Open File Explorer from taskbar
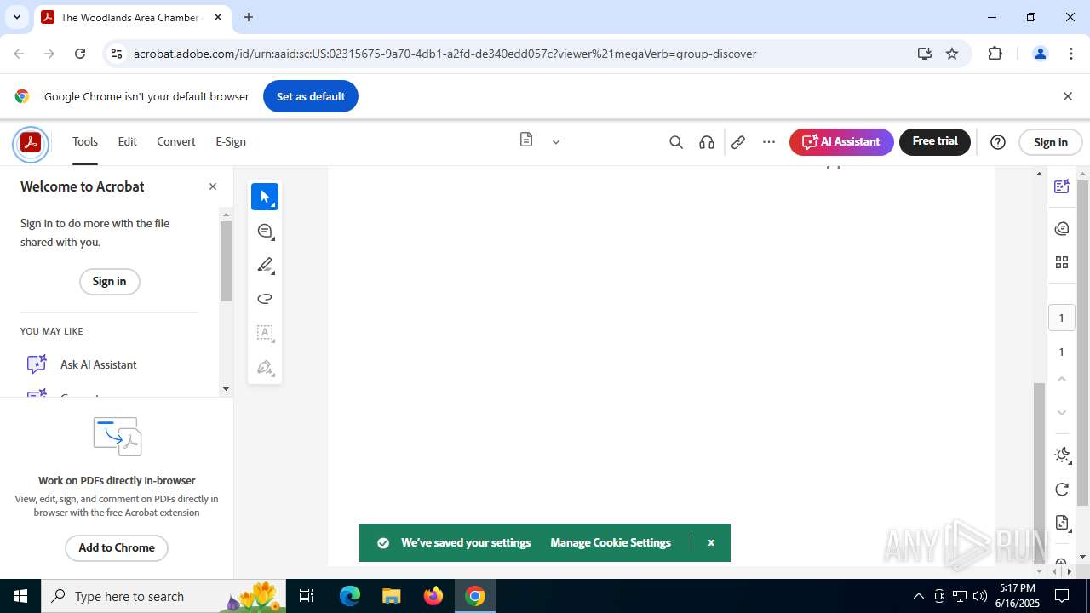1090x613 pixels. [392, 596]
